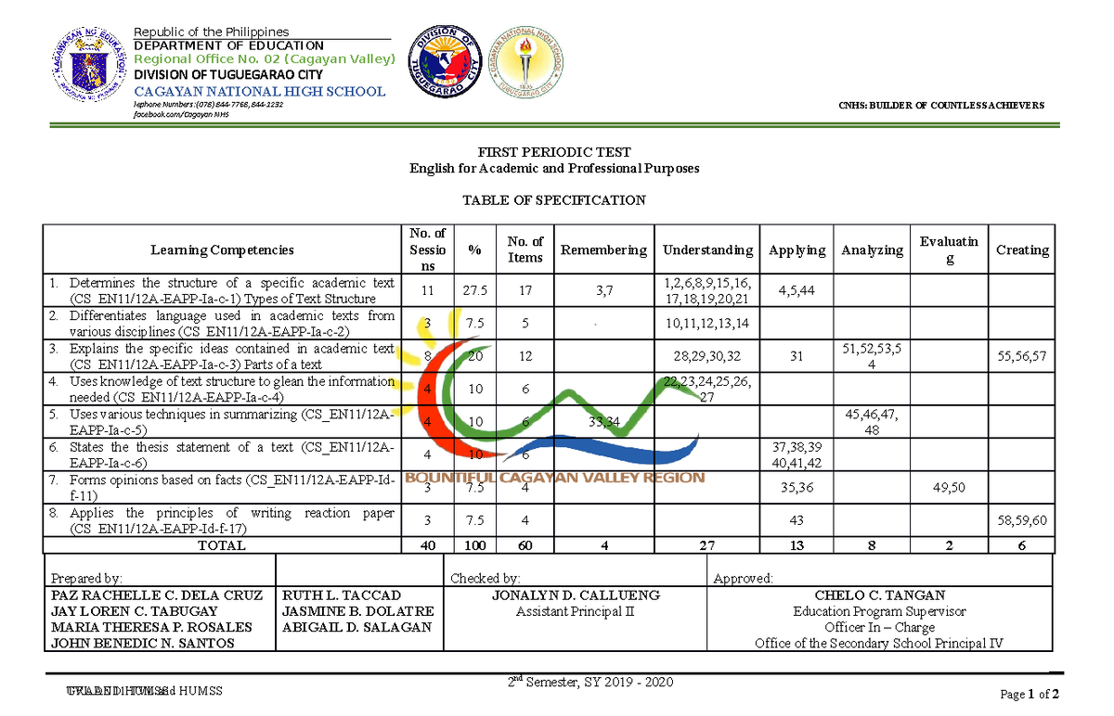
Task: Click the Department of Education seal logo
Action: point(89,63)
